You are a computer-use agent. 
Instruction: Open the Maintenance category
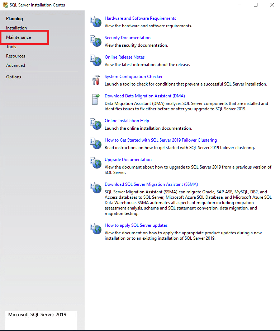pos(19,37)
